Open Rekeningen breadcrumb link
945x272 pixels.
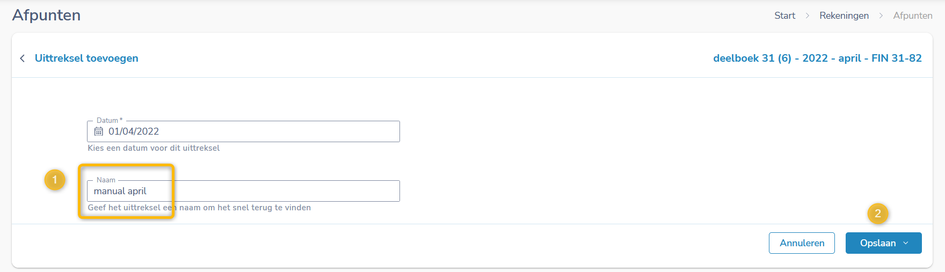[x=844, y=16]
